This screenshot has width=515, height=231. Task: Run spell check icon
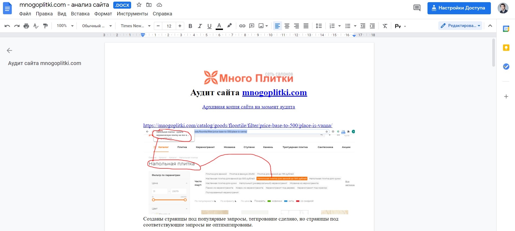[x=36, y=26]
